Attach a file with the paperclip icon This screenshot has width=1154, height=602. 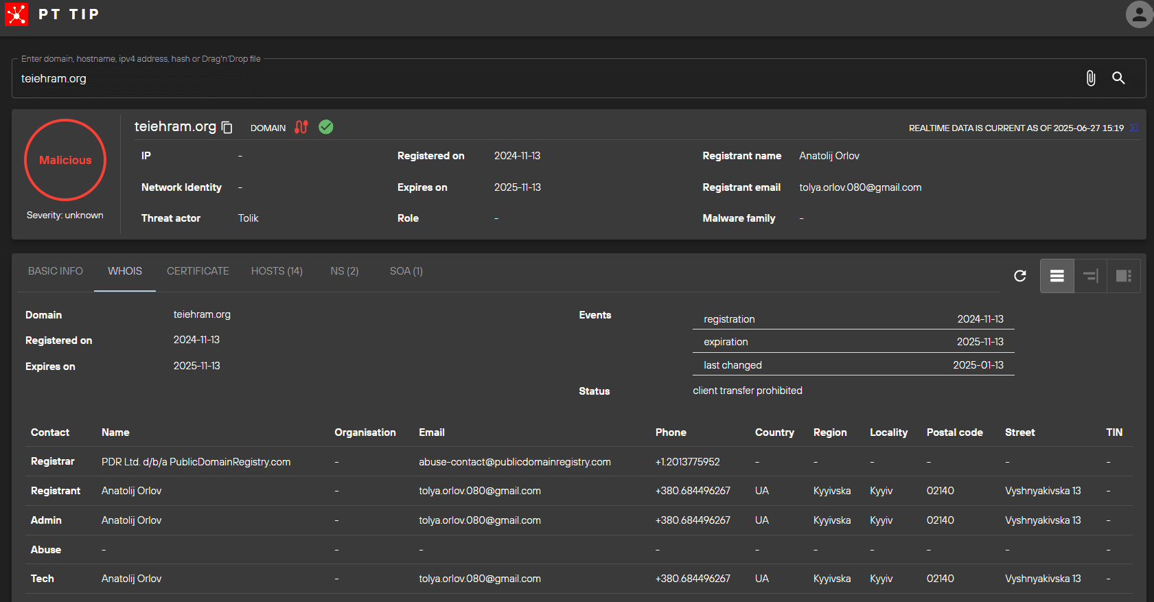click(x=1090, y=78)
